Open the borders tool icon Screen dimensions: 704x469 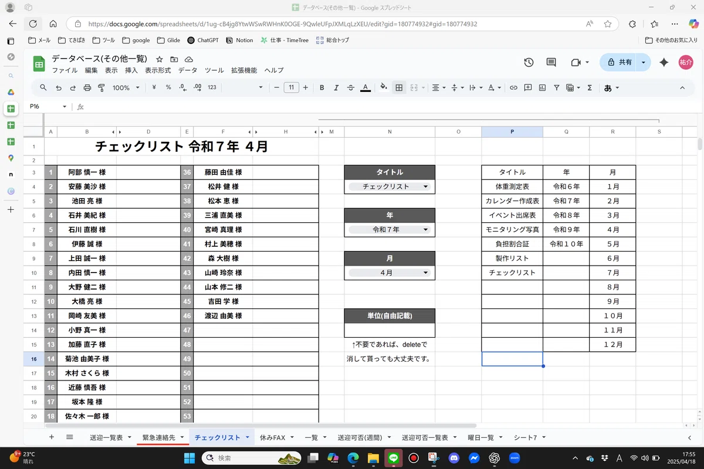[399, 88]
